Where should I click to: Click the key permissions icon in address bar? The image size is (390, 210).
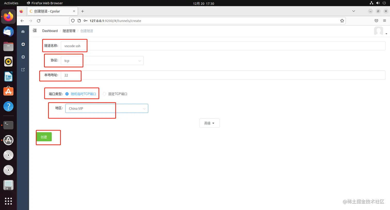click(85, 21)
